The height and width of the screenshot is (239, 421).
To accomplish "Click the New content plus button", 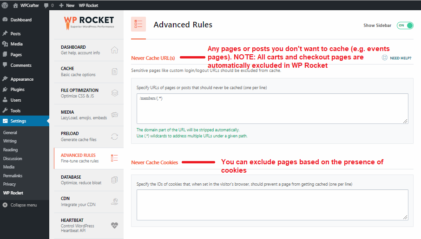I will 67,6.
